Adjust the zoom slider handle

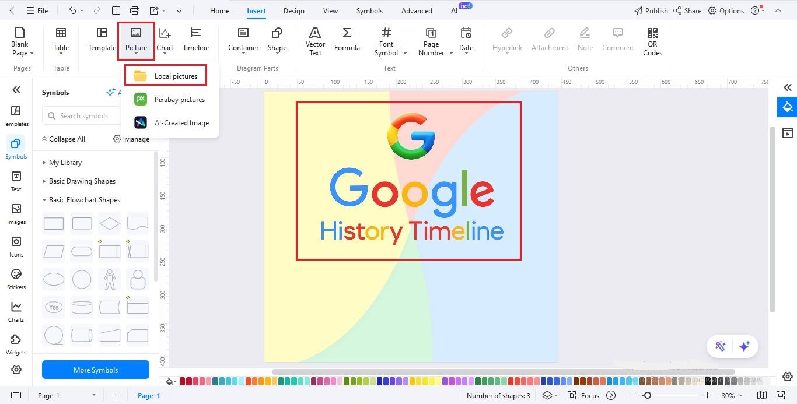click(646, 395)
